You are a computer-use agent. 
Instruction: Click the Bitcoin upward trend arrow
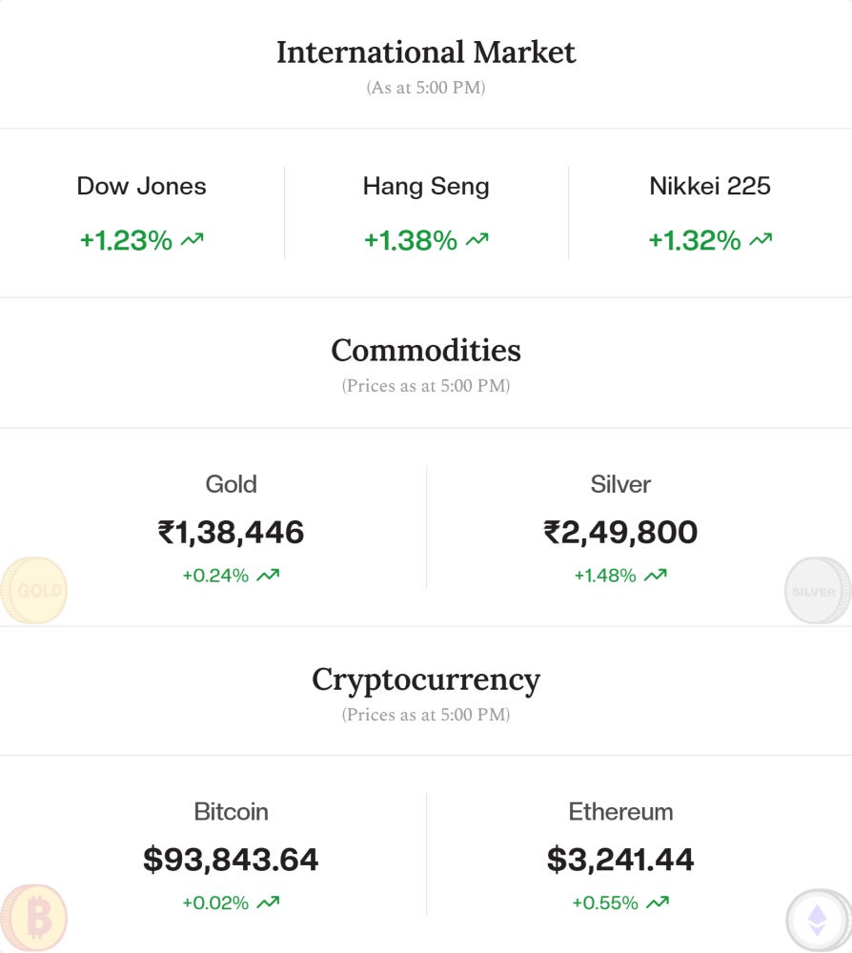tap(268, 902)
